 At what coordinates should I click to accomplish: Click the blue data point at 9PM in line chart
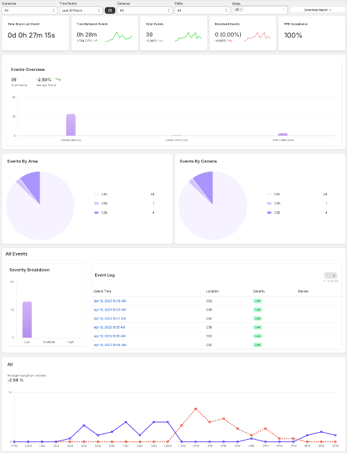(x=321, y=432)
